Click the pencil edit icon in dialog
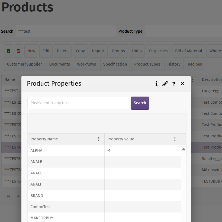This screenshot has height=222, width=222. [165, 84]
